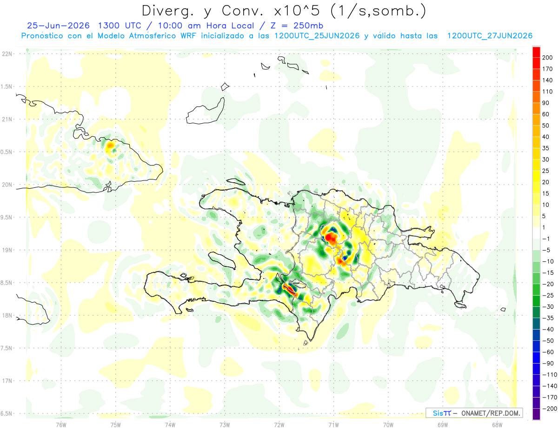
Task: Click the initialization time '1200UTC_25JUN2026'
Action: pyautogui.click(x=317, y=36)
